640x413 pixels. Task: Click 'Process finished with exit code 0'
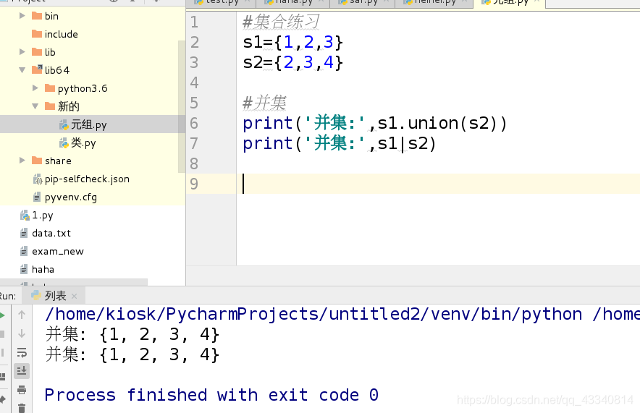211,395
